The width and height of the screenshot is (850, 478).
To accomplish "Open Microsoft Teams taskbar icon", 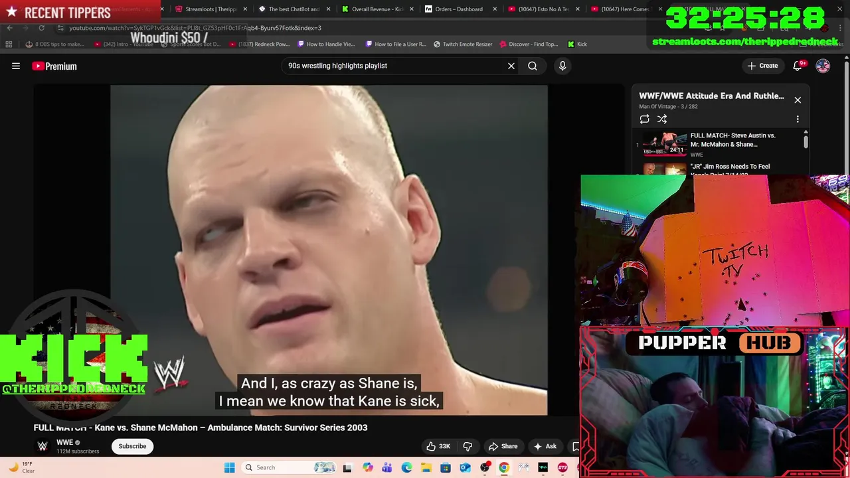I will coord(386,467).
